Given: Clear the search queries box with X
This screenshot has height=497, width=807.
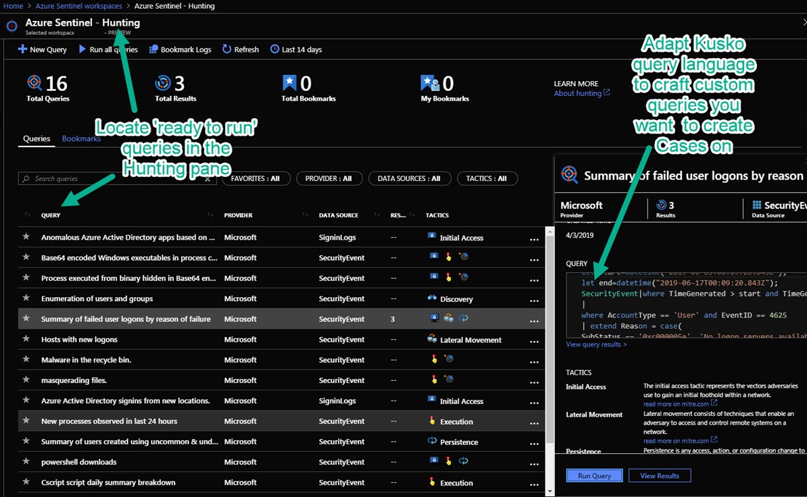Looking at the screenshot, I should tap(208, 179).
